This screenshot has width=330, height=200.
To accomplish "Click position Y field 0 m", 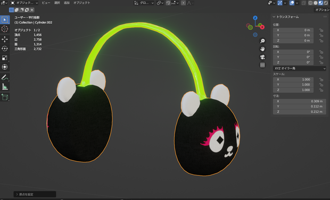I will pos(293,35).
